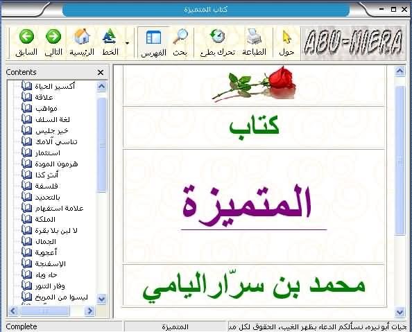Click the main page scroll up arrow
This screenshot has width=412, height=332.
(400, 71)
